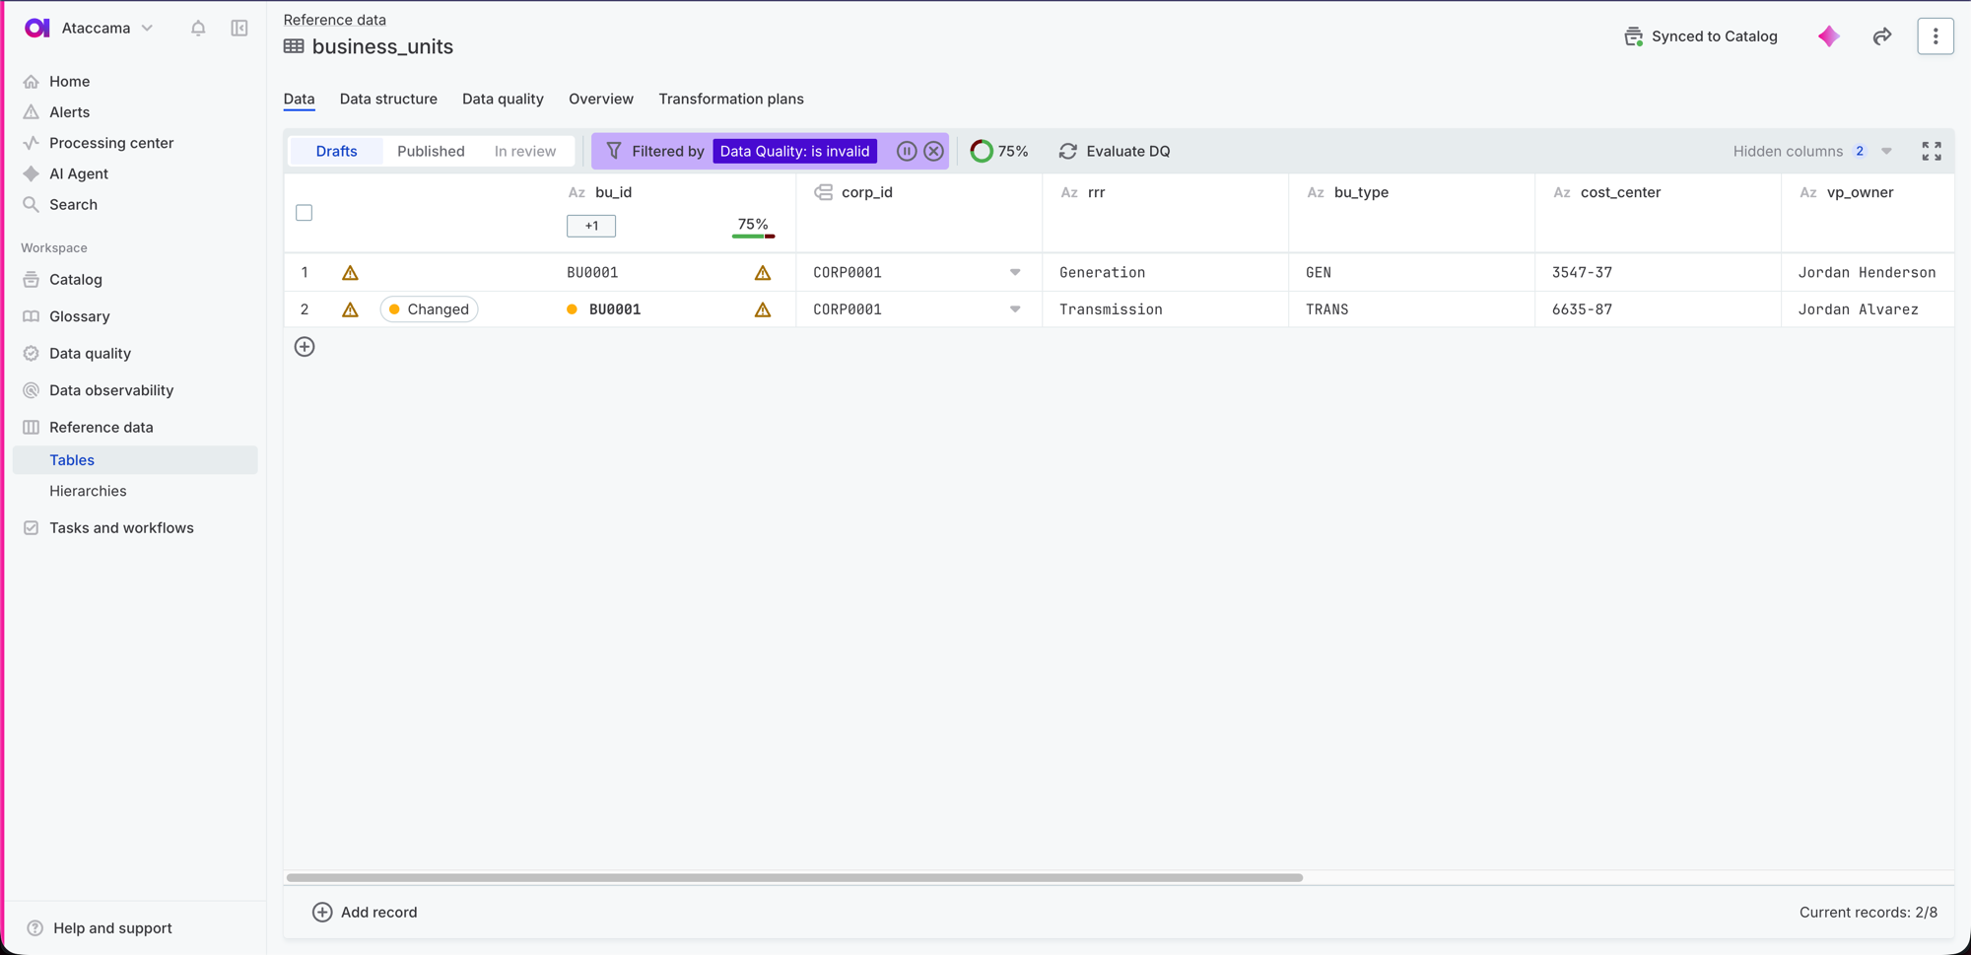Pause the Data Quality filter
Viewport: 1971px width, 955px height.
click(907, 151)
